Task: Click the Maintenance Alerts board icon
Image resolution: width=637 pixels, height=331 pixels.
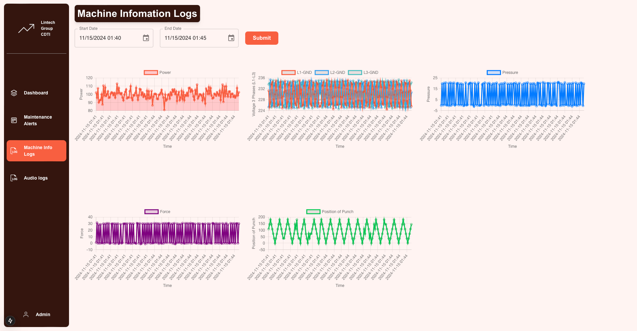Action: pos(14,120)
